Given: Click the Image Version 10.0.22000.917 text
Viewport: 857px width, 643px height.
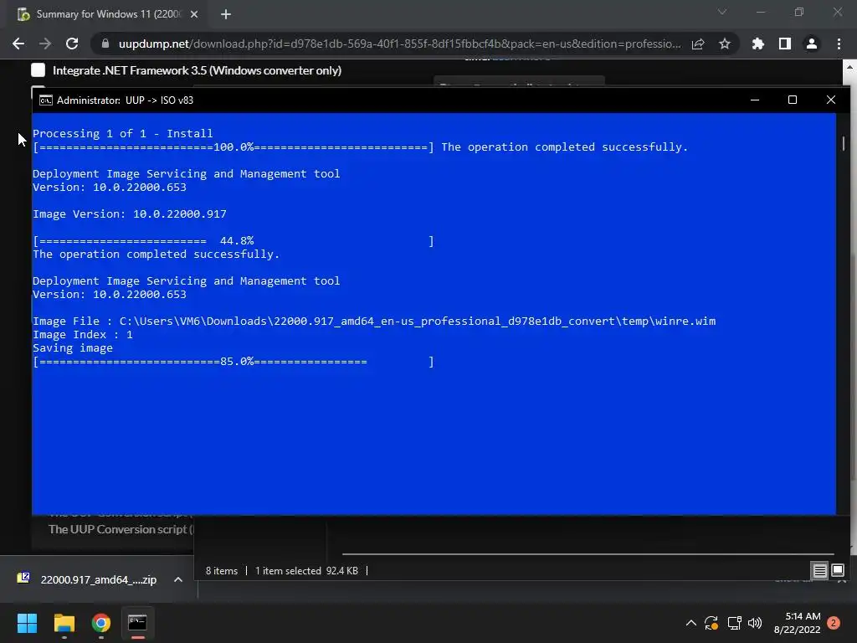Looking at the screenshot, I should [130, 213].
